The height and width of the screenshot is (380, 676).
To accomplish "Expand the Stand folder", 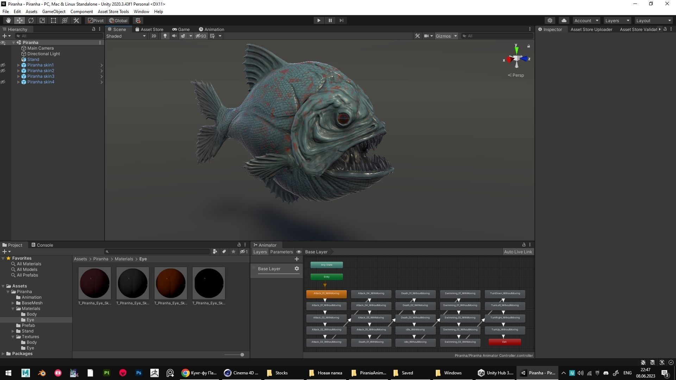I will click(13, 331).
